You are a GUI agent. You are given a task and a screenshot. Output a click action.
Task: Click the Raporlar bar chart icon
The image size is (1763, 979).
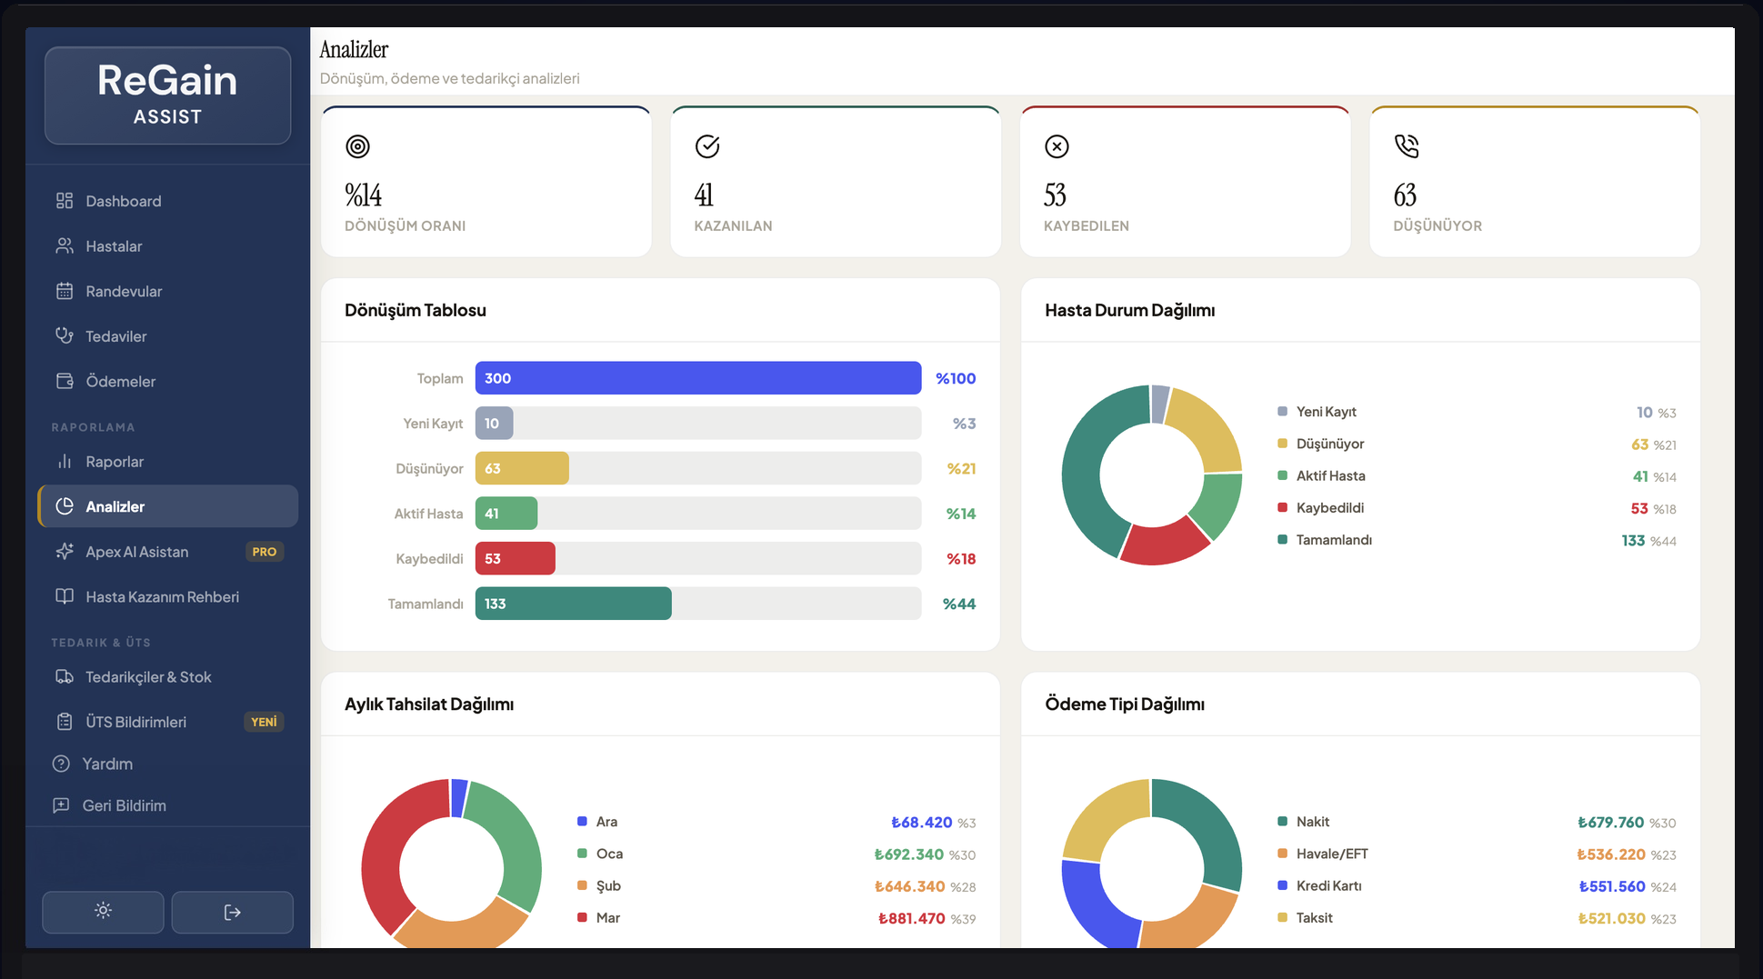65,462
